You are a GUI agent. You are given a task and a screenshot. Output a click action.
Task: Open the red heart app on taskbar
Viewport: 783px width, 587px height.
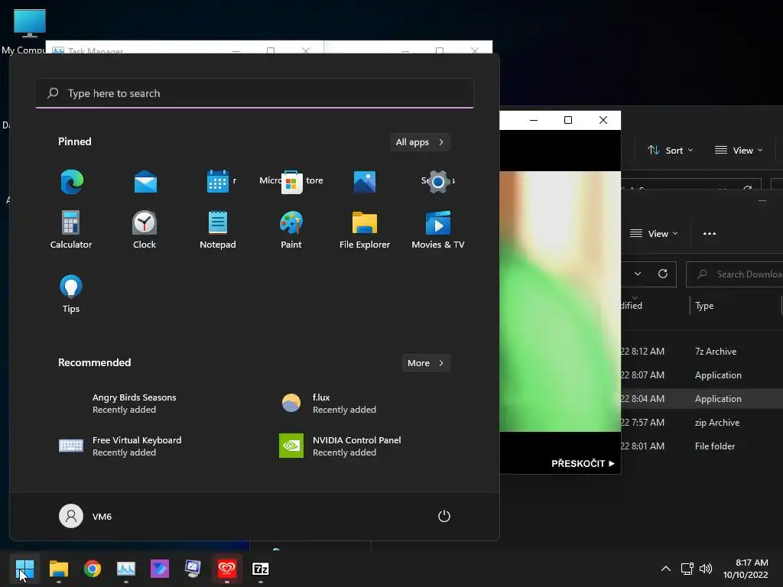point(226,569)
